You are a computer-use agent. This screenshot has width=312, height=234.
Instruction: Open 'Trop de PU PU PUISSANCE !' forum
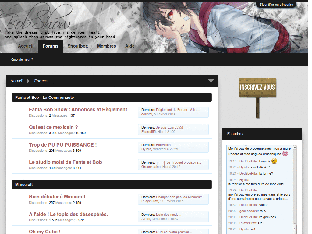click(63, 145)
